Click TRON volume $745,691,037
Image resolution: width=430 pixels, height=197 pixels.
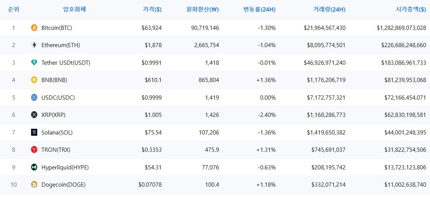pyautogui.click(x=329, y=150)
